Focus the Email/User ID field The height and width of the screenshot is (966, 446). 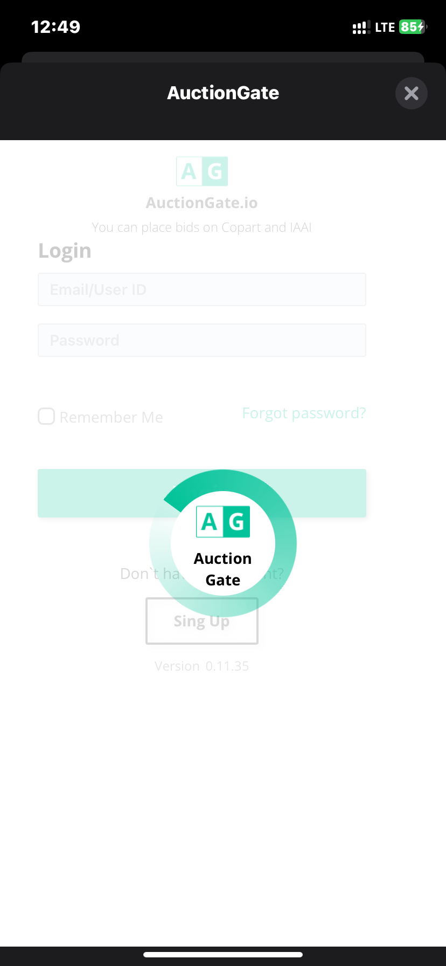click(202, 289)
